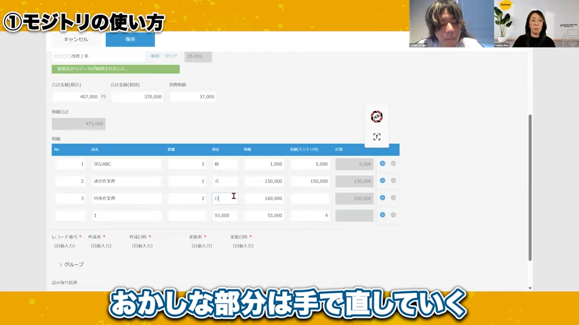Click the text-scan frame icon
This screenshot has height=325, width=579.
[x=377, y=137]
